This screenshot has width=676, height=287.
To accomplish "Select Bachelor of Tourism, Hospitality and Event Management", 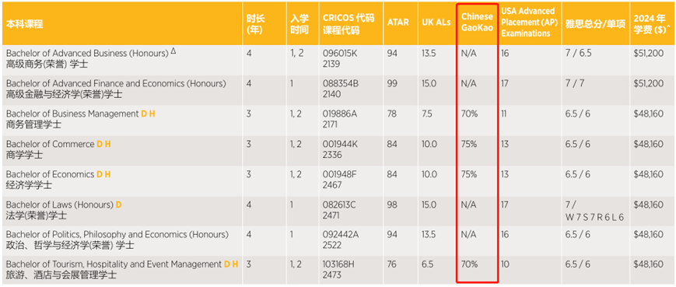I will [114, 264].
